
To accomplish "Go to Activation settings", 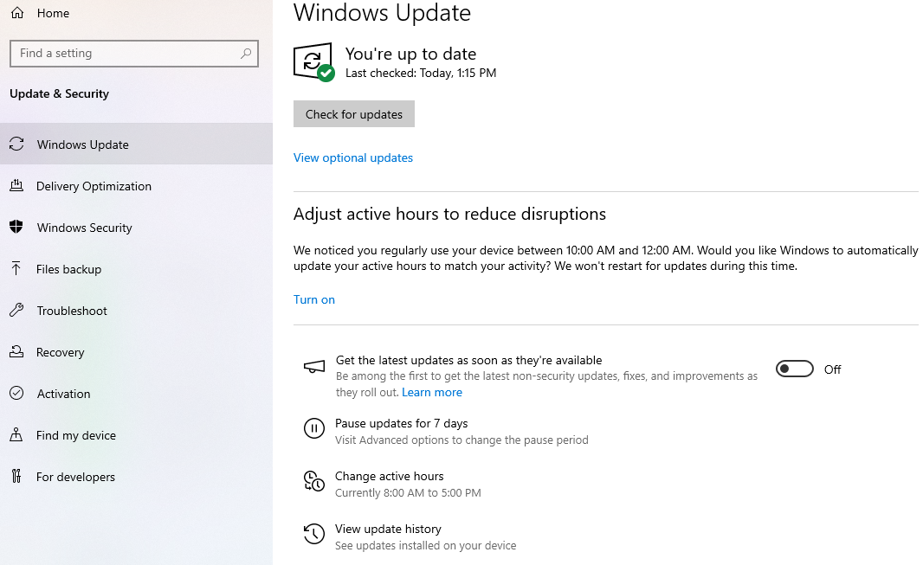I will point(136,394).
